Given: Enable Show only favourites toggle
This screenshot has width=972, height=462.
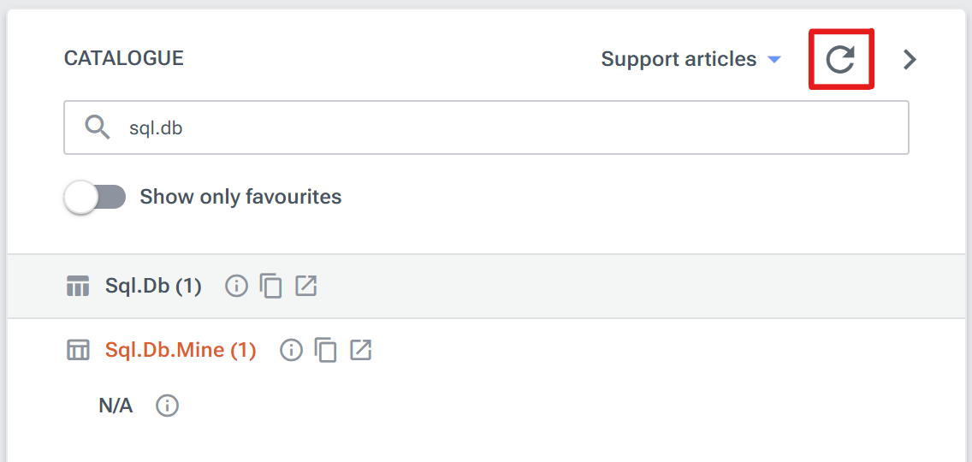Looking at the screenshot, I should tap(95, 198).
